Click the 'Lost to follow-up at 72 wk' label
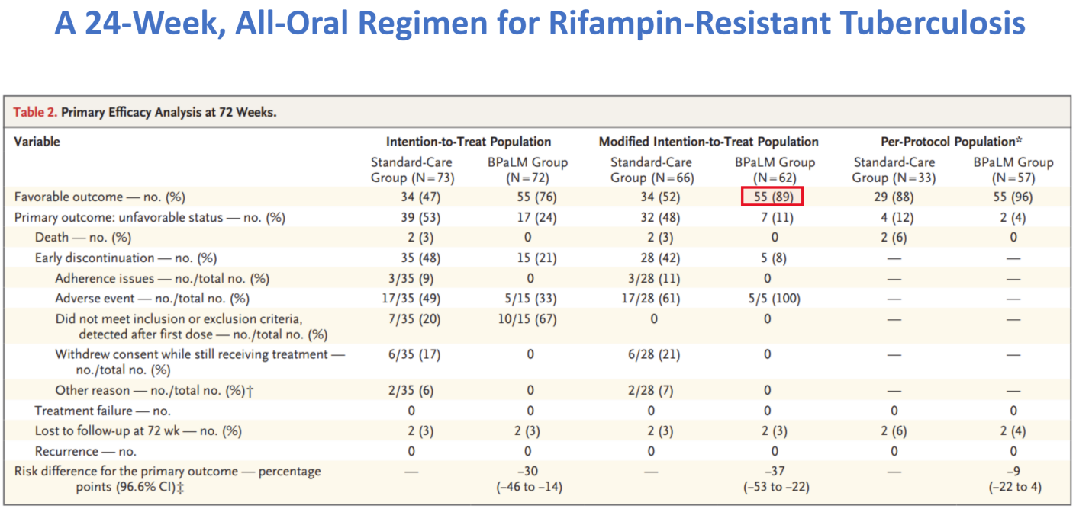This screenshot has width=1076, height=512. [138, 431]
